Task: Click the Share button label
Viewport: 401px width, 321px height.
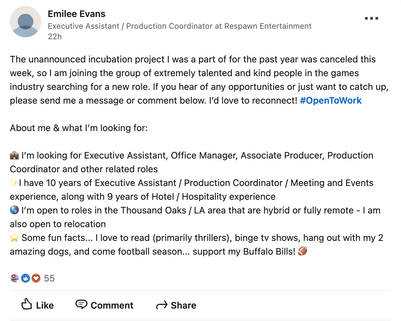Action: (183, 305)
